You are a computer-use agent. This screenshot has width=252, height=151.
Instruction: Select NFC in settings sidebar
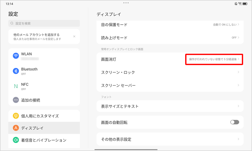(x=44, y=86)
